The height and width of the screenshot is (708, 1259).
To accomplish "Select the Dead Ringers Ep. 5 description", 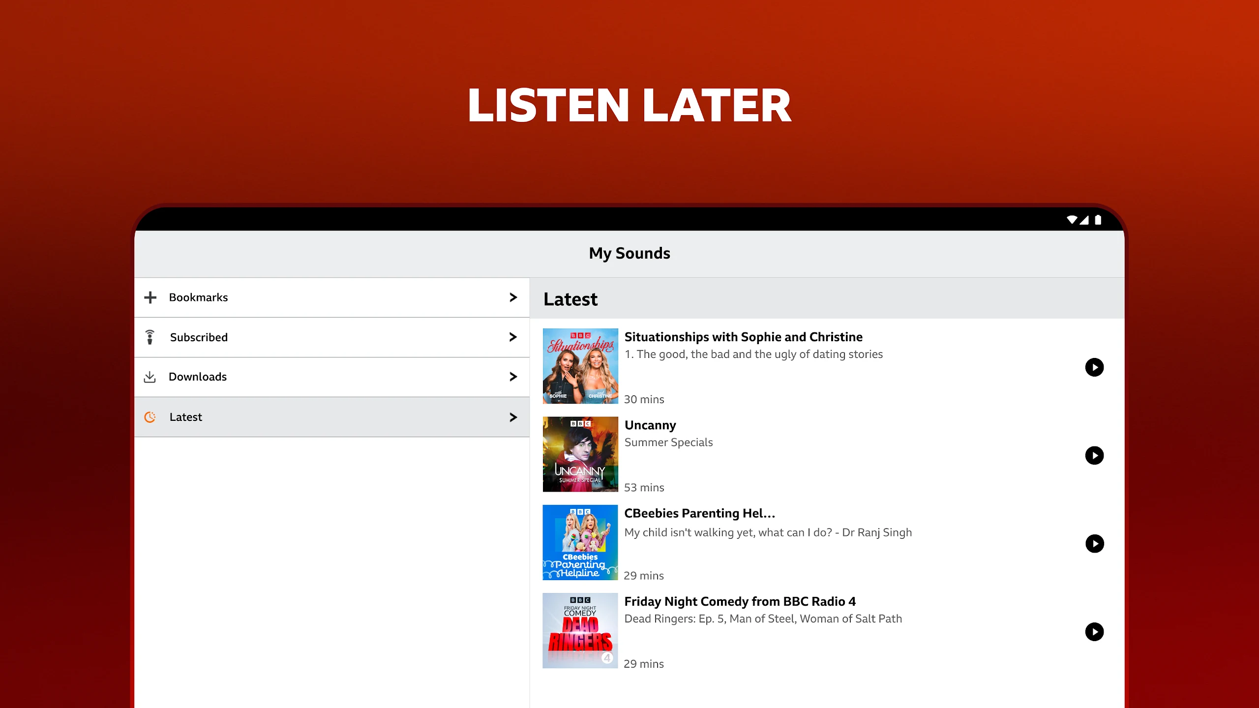I will tap(763, 619).
